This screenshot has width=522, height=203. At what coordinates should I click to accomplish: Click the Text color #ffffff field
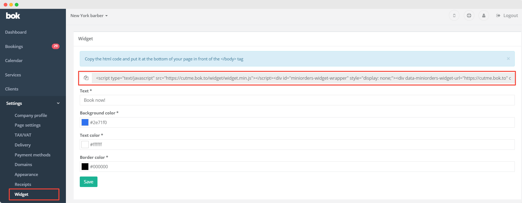click(x=297, y=144)
